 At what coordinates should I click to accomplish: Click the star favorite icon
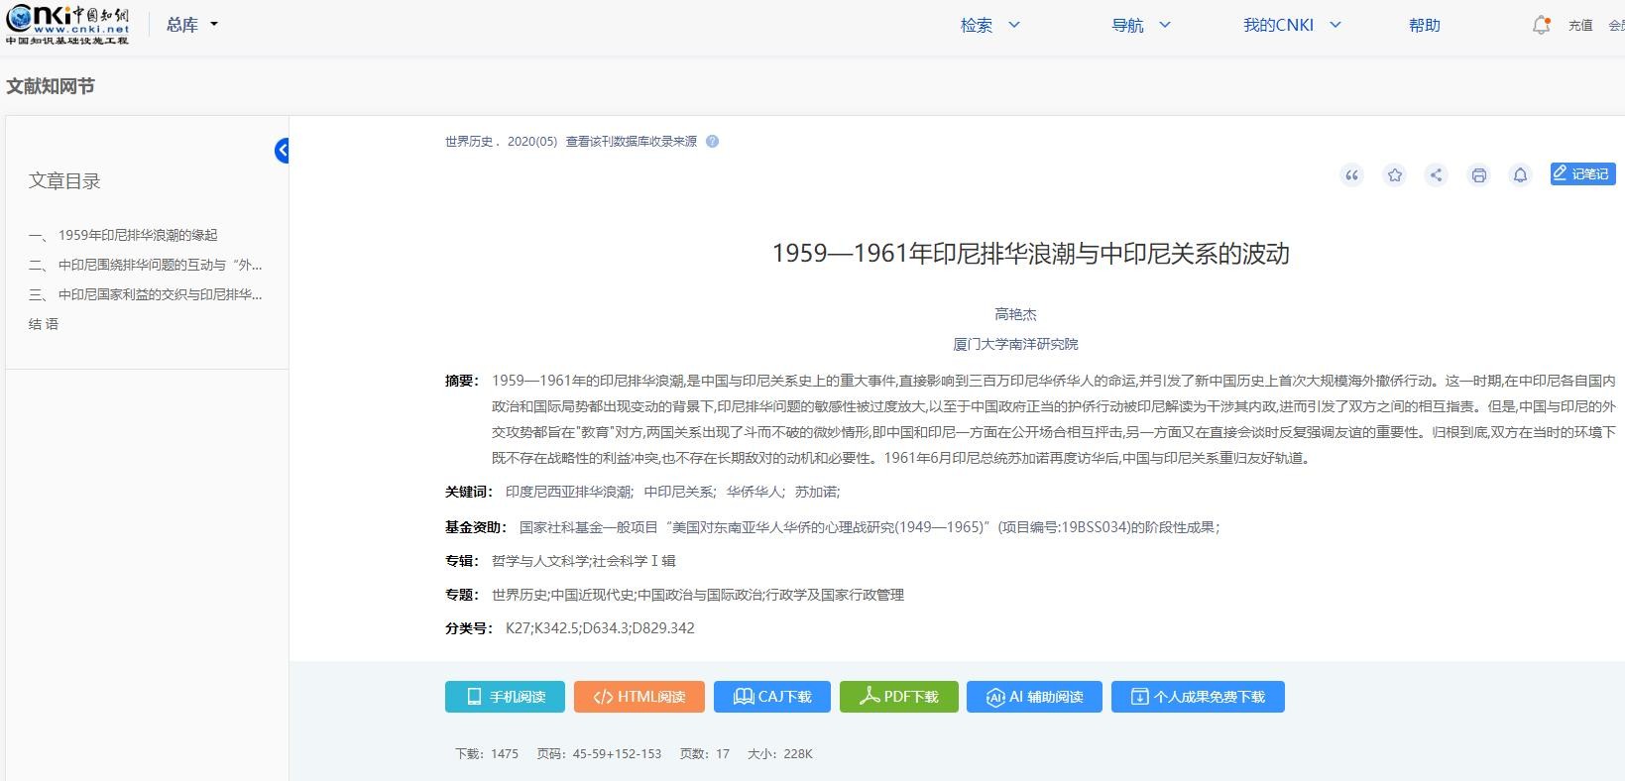pos(1395,175)
